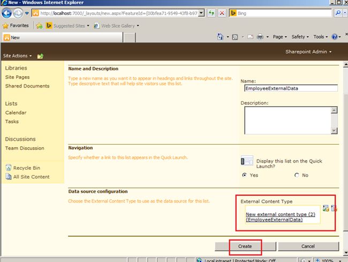The image size is (348, 262).
Task: Open the Tools menu
Action: point(321,37)
